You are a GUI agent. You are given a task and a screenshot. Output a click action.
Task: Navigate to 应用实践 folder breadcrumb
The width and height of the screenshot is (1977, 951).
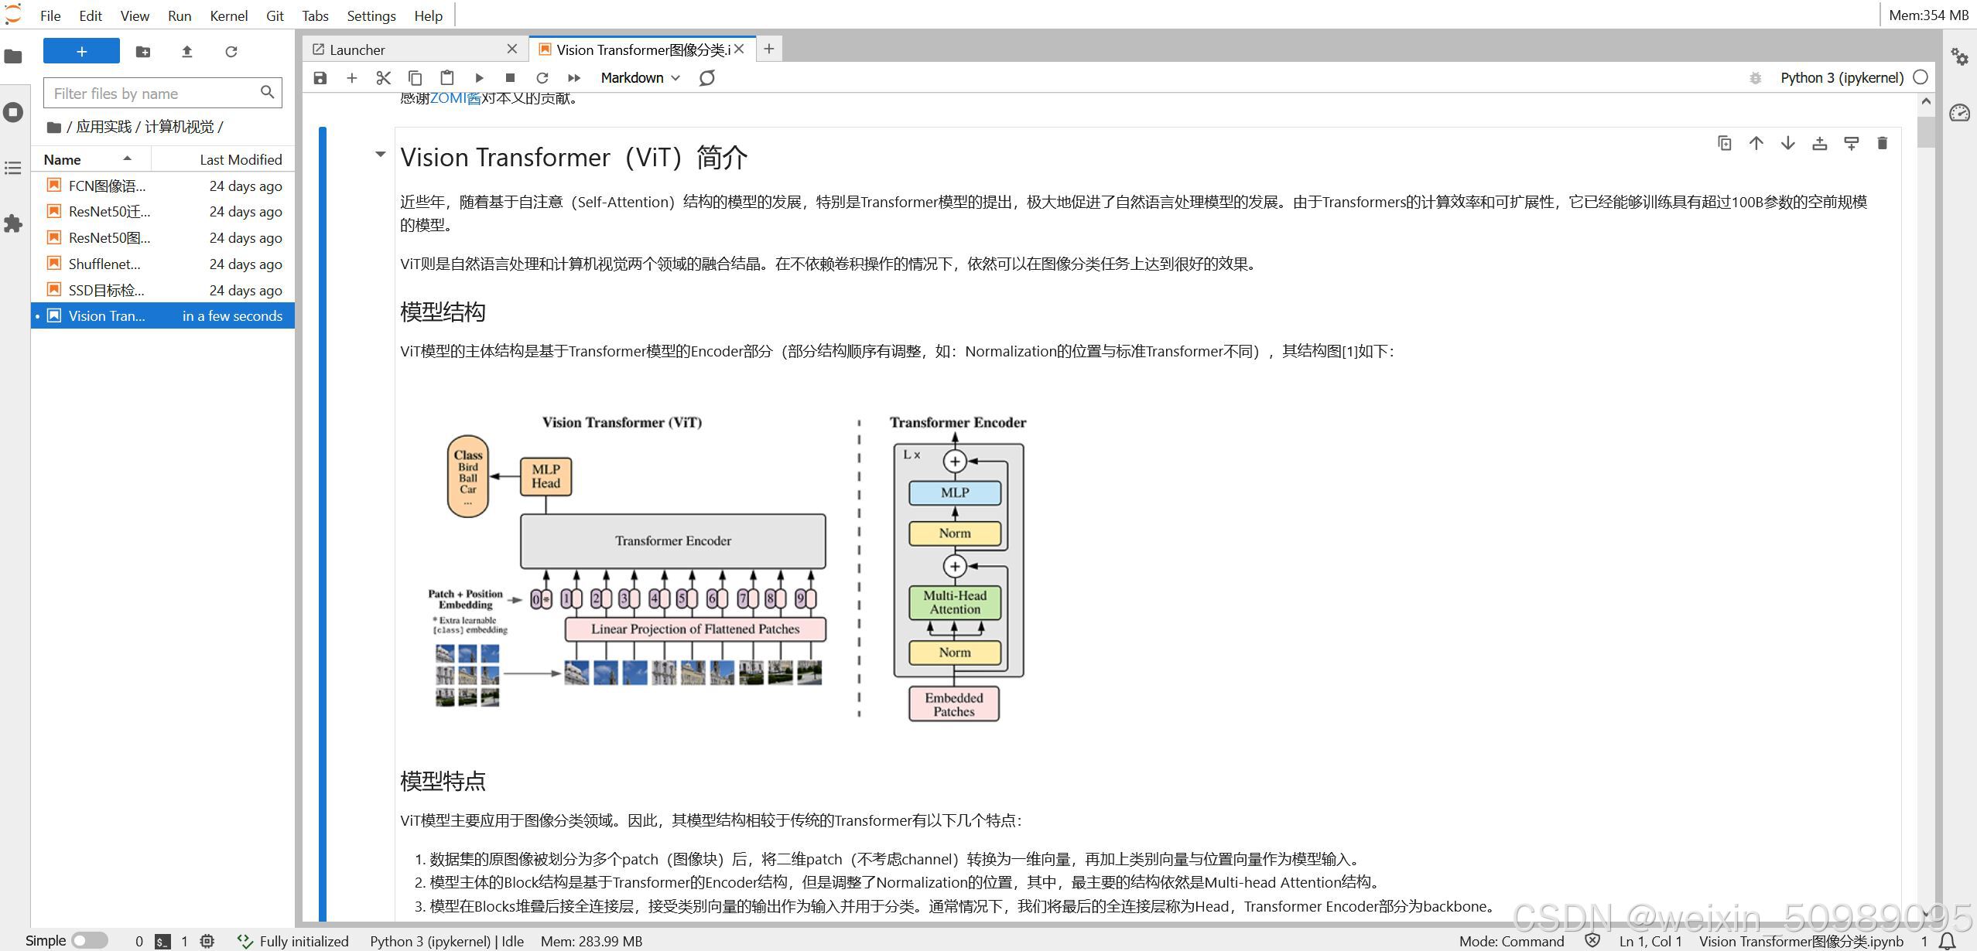coord(104,127)
